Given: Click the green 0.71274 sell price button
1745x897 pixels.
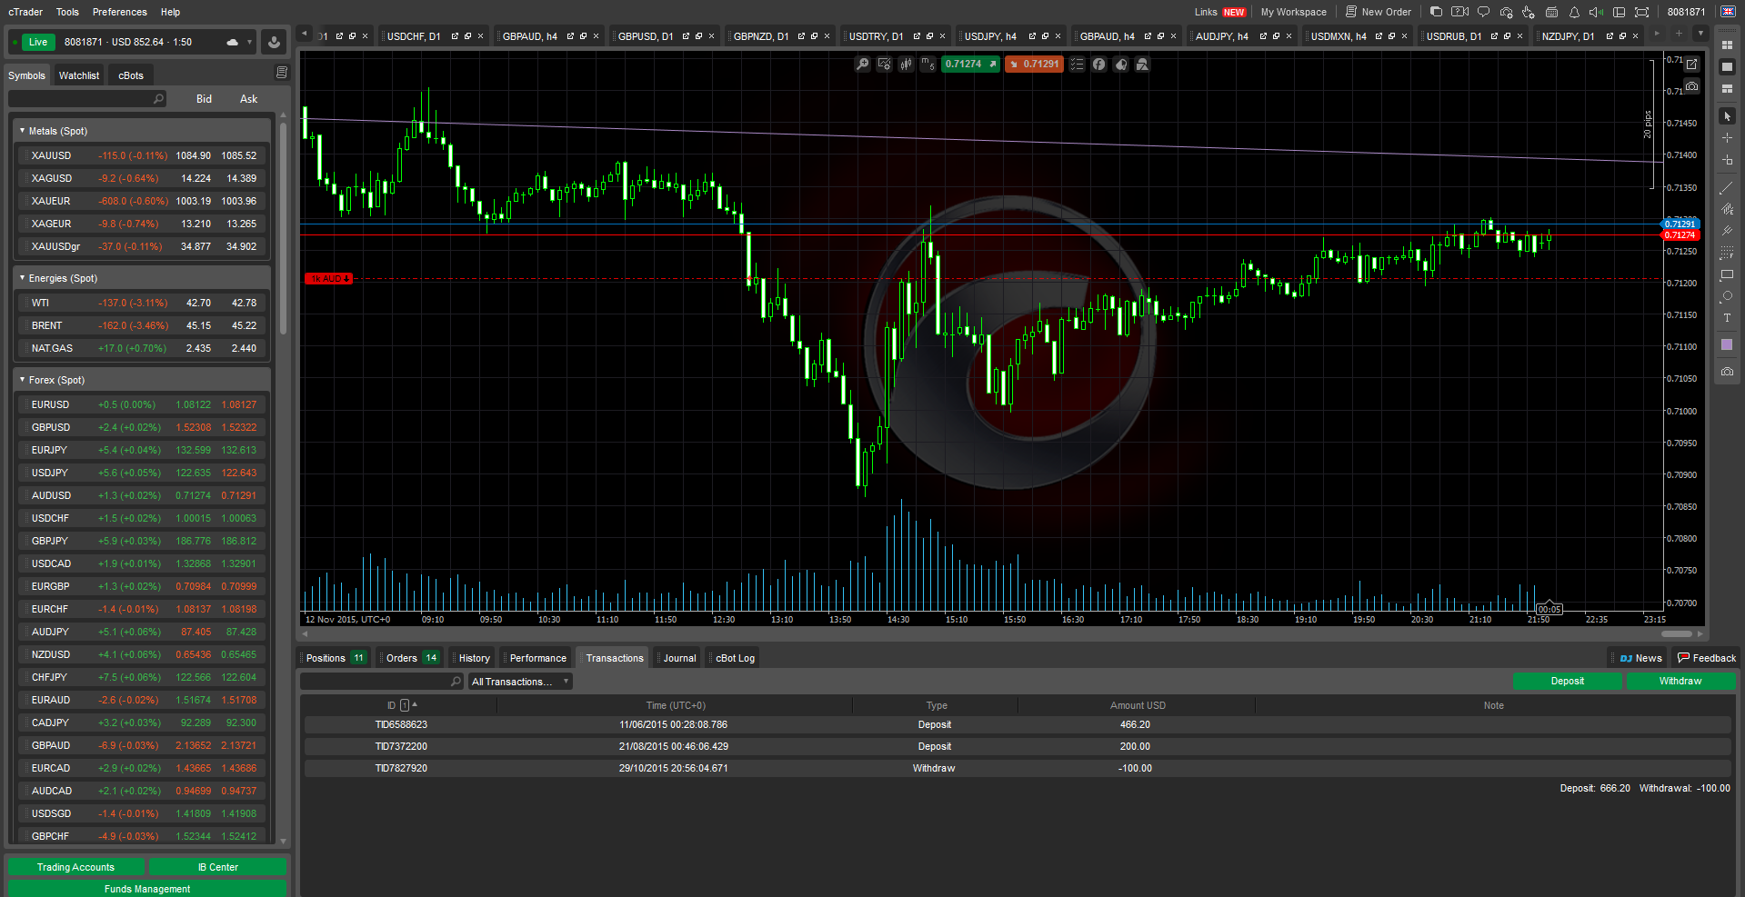Looking at the screenshot, I should [x=969, y=65].
